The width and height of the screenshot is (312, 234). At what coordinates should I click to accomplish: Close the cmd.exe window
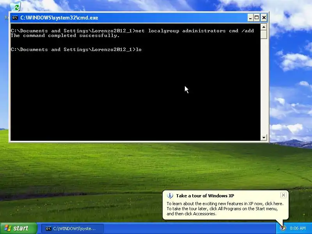click(x=264, y=18)
